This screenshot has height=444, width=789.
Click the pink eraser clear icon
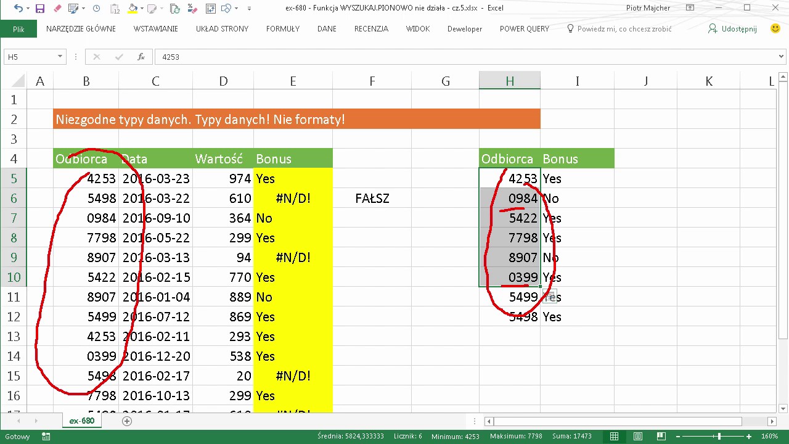click(x=57, y=9)
